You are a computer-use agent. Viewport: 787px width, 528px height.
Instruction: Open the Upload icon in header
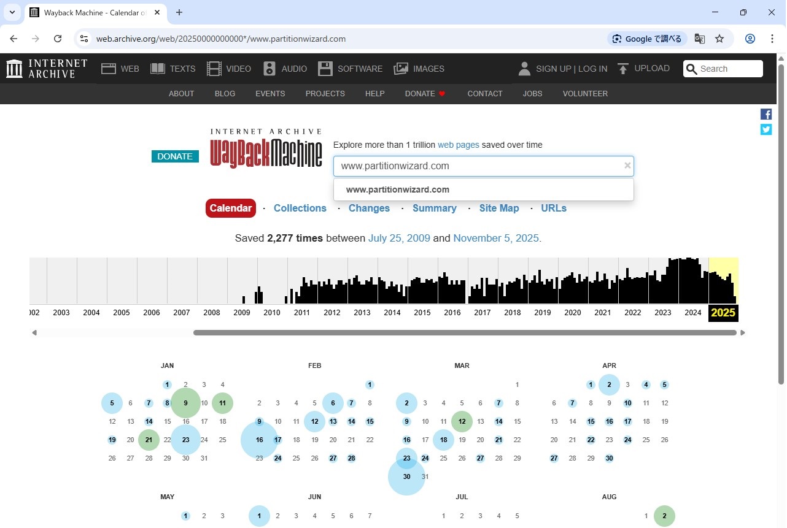point(623,69)
